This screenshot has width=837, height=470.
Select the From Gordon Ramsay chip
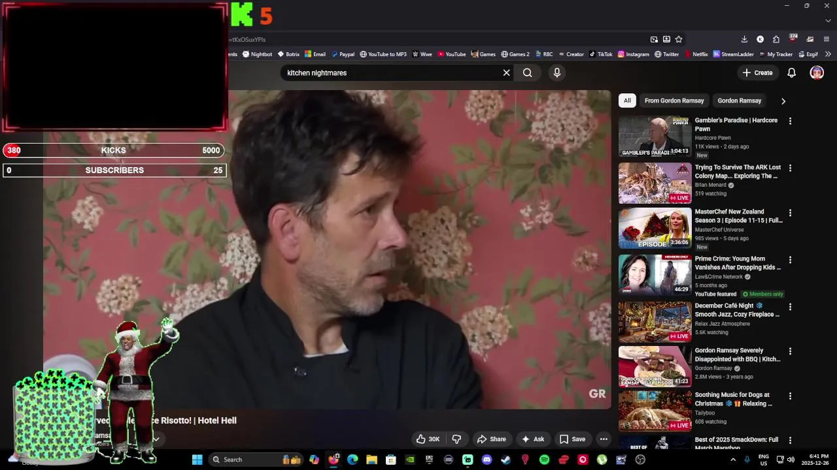[x=674, y=101]
